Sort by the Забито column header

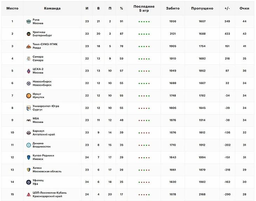point(173,8)
